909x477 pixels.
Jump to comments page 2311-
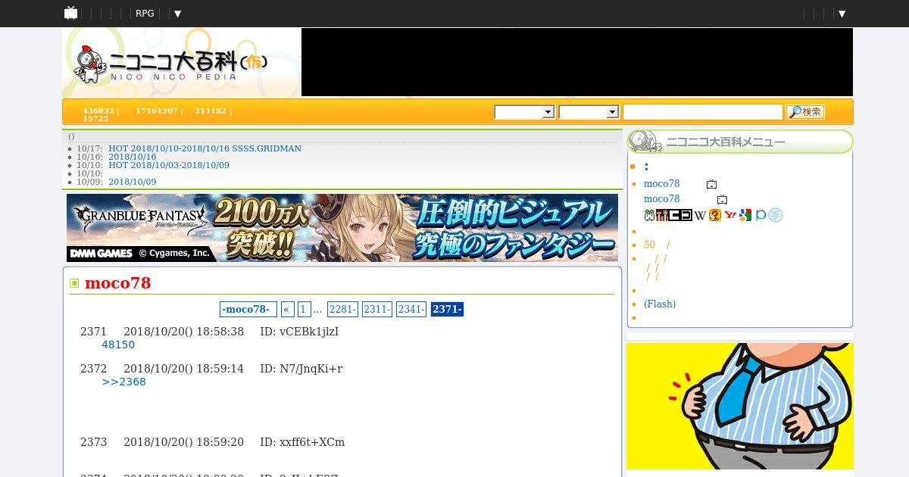[x=377, y=309]
